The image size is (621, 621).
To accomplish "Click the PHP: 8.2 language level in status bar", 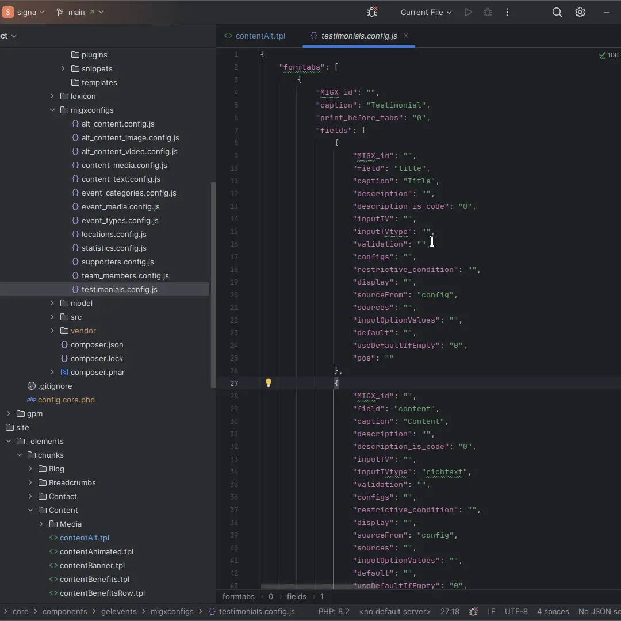I will (333, 611).
